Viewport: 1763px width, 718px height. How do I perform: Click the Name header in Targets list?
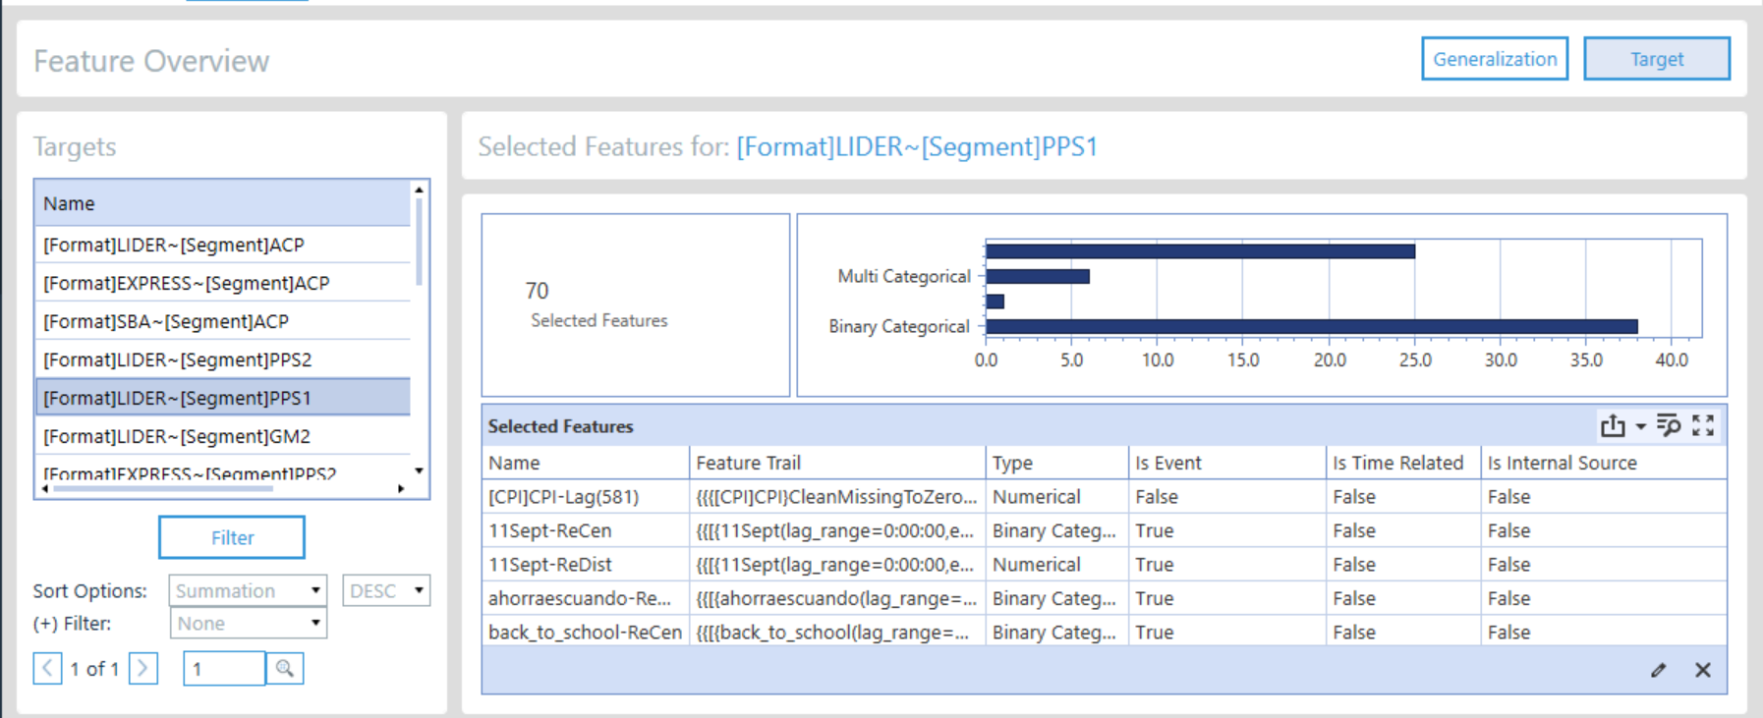(223, 203)
